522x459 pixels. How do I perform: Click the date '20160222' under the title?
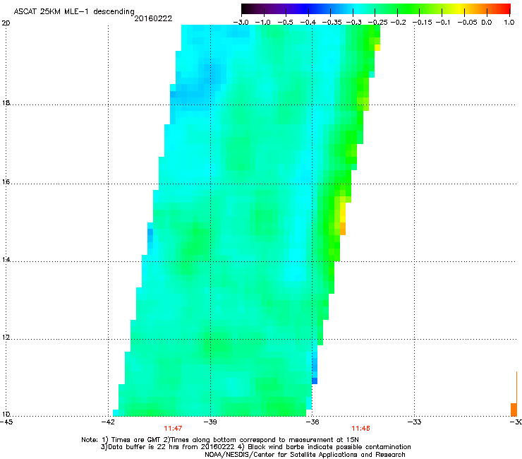153,18
